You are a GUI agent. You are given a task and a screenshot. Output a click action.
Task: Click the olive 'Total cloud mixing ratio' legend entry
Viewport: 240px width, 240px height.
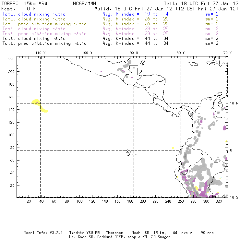[34, 19]
